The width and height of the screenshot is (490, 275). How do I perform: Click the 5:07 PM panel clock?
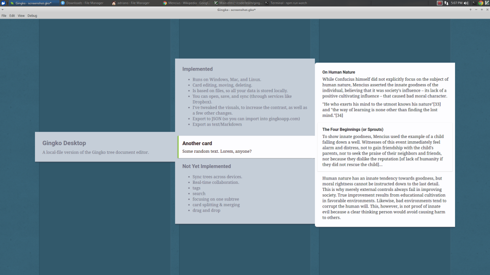point(457,3)
